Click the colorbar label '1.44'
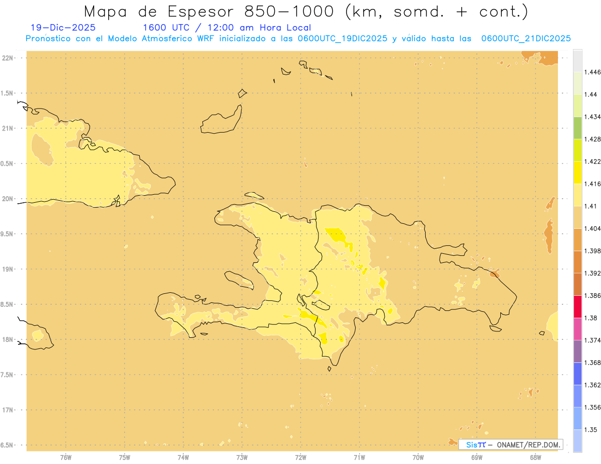Viewport: 601px width, 464px height. 590,95
